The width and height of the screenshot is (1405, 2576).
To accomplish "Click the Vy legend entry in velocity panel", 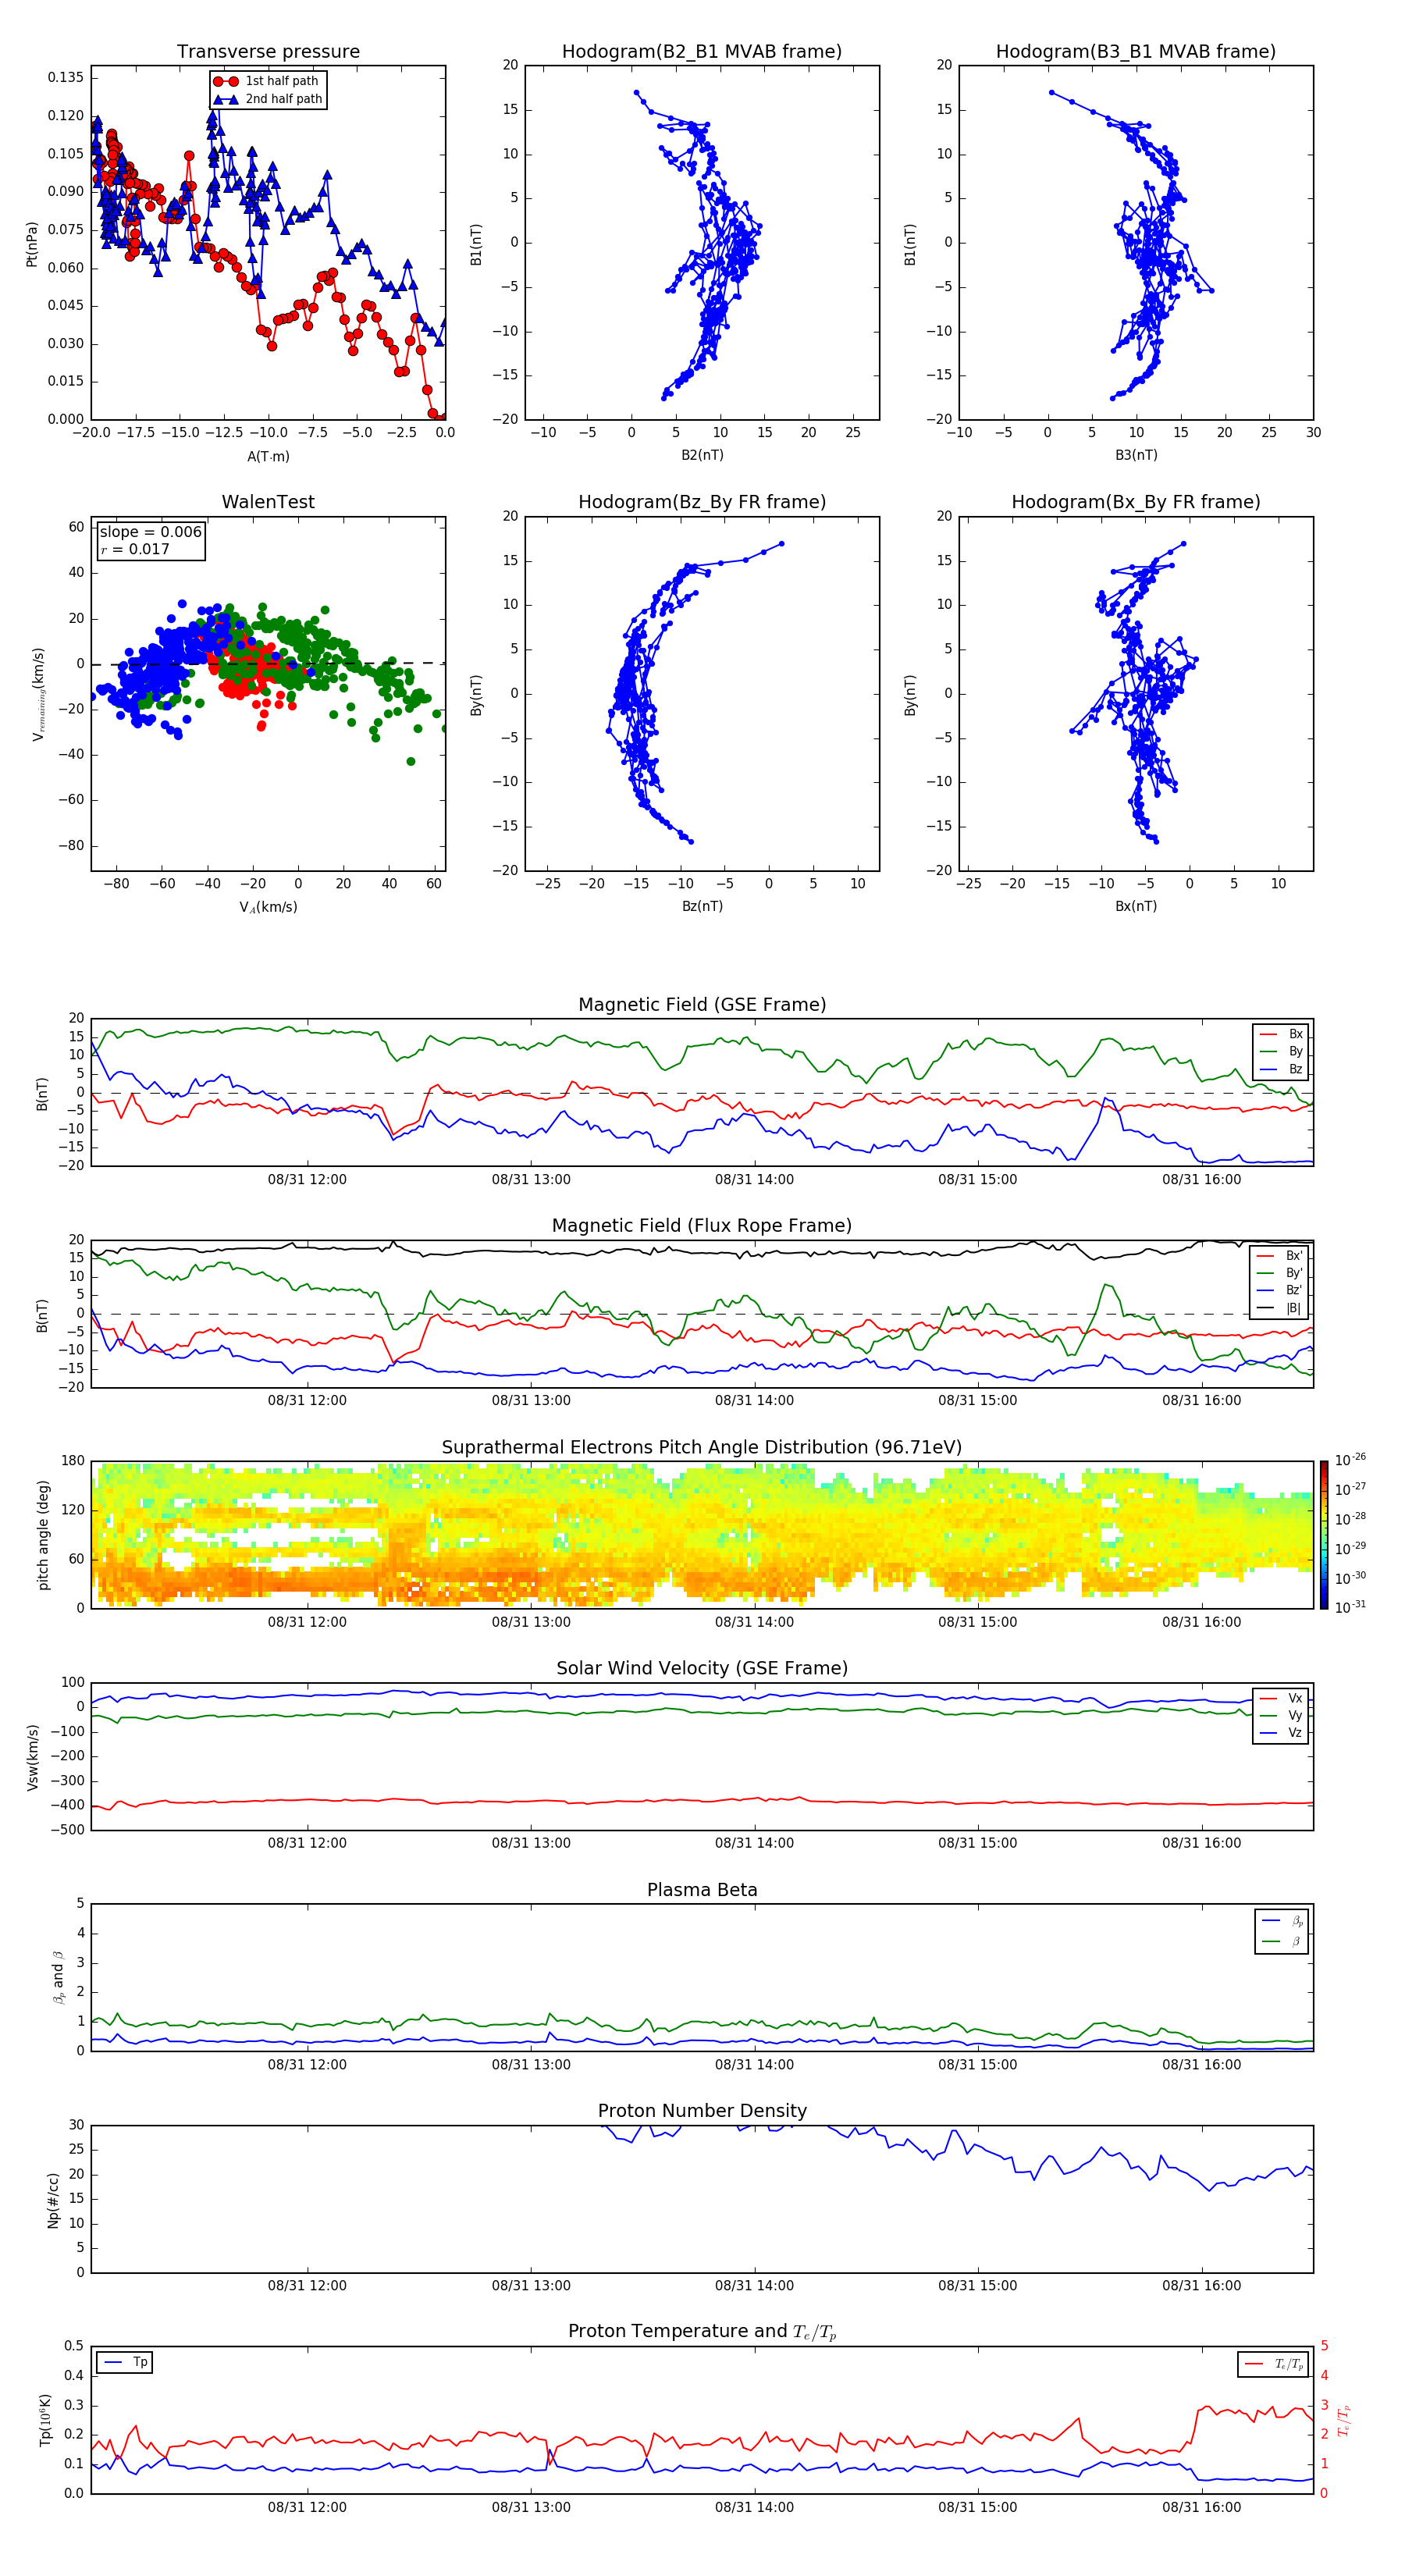I will tap(1281, 1715).
